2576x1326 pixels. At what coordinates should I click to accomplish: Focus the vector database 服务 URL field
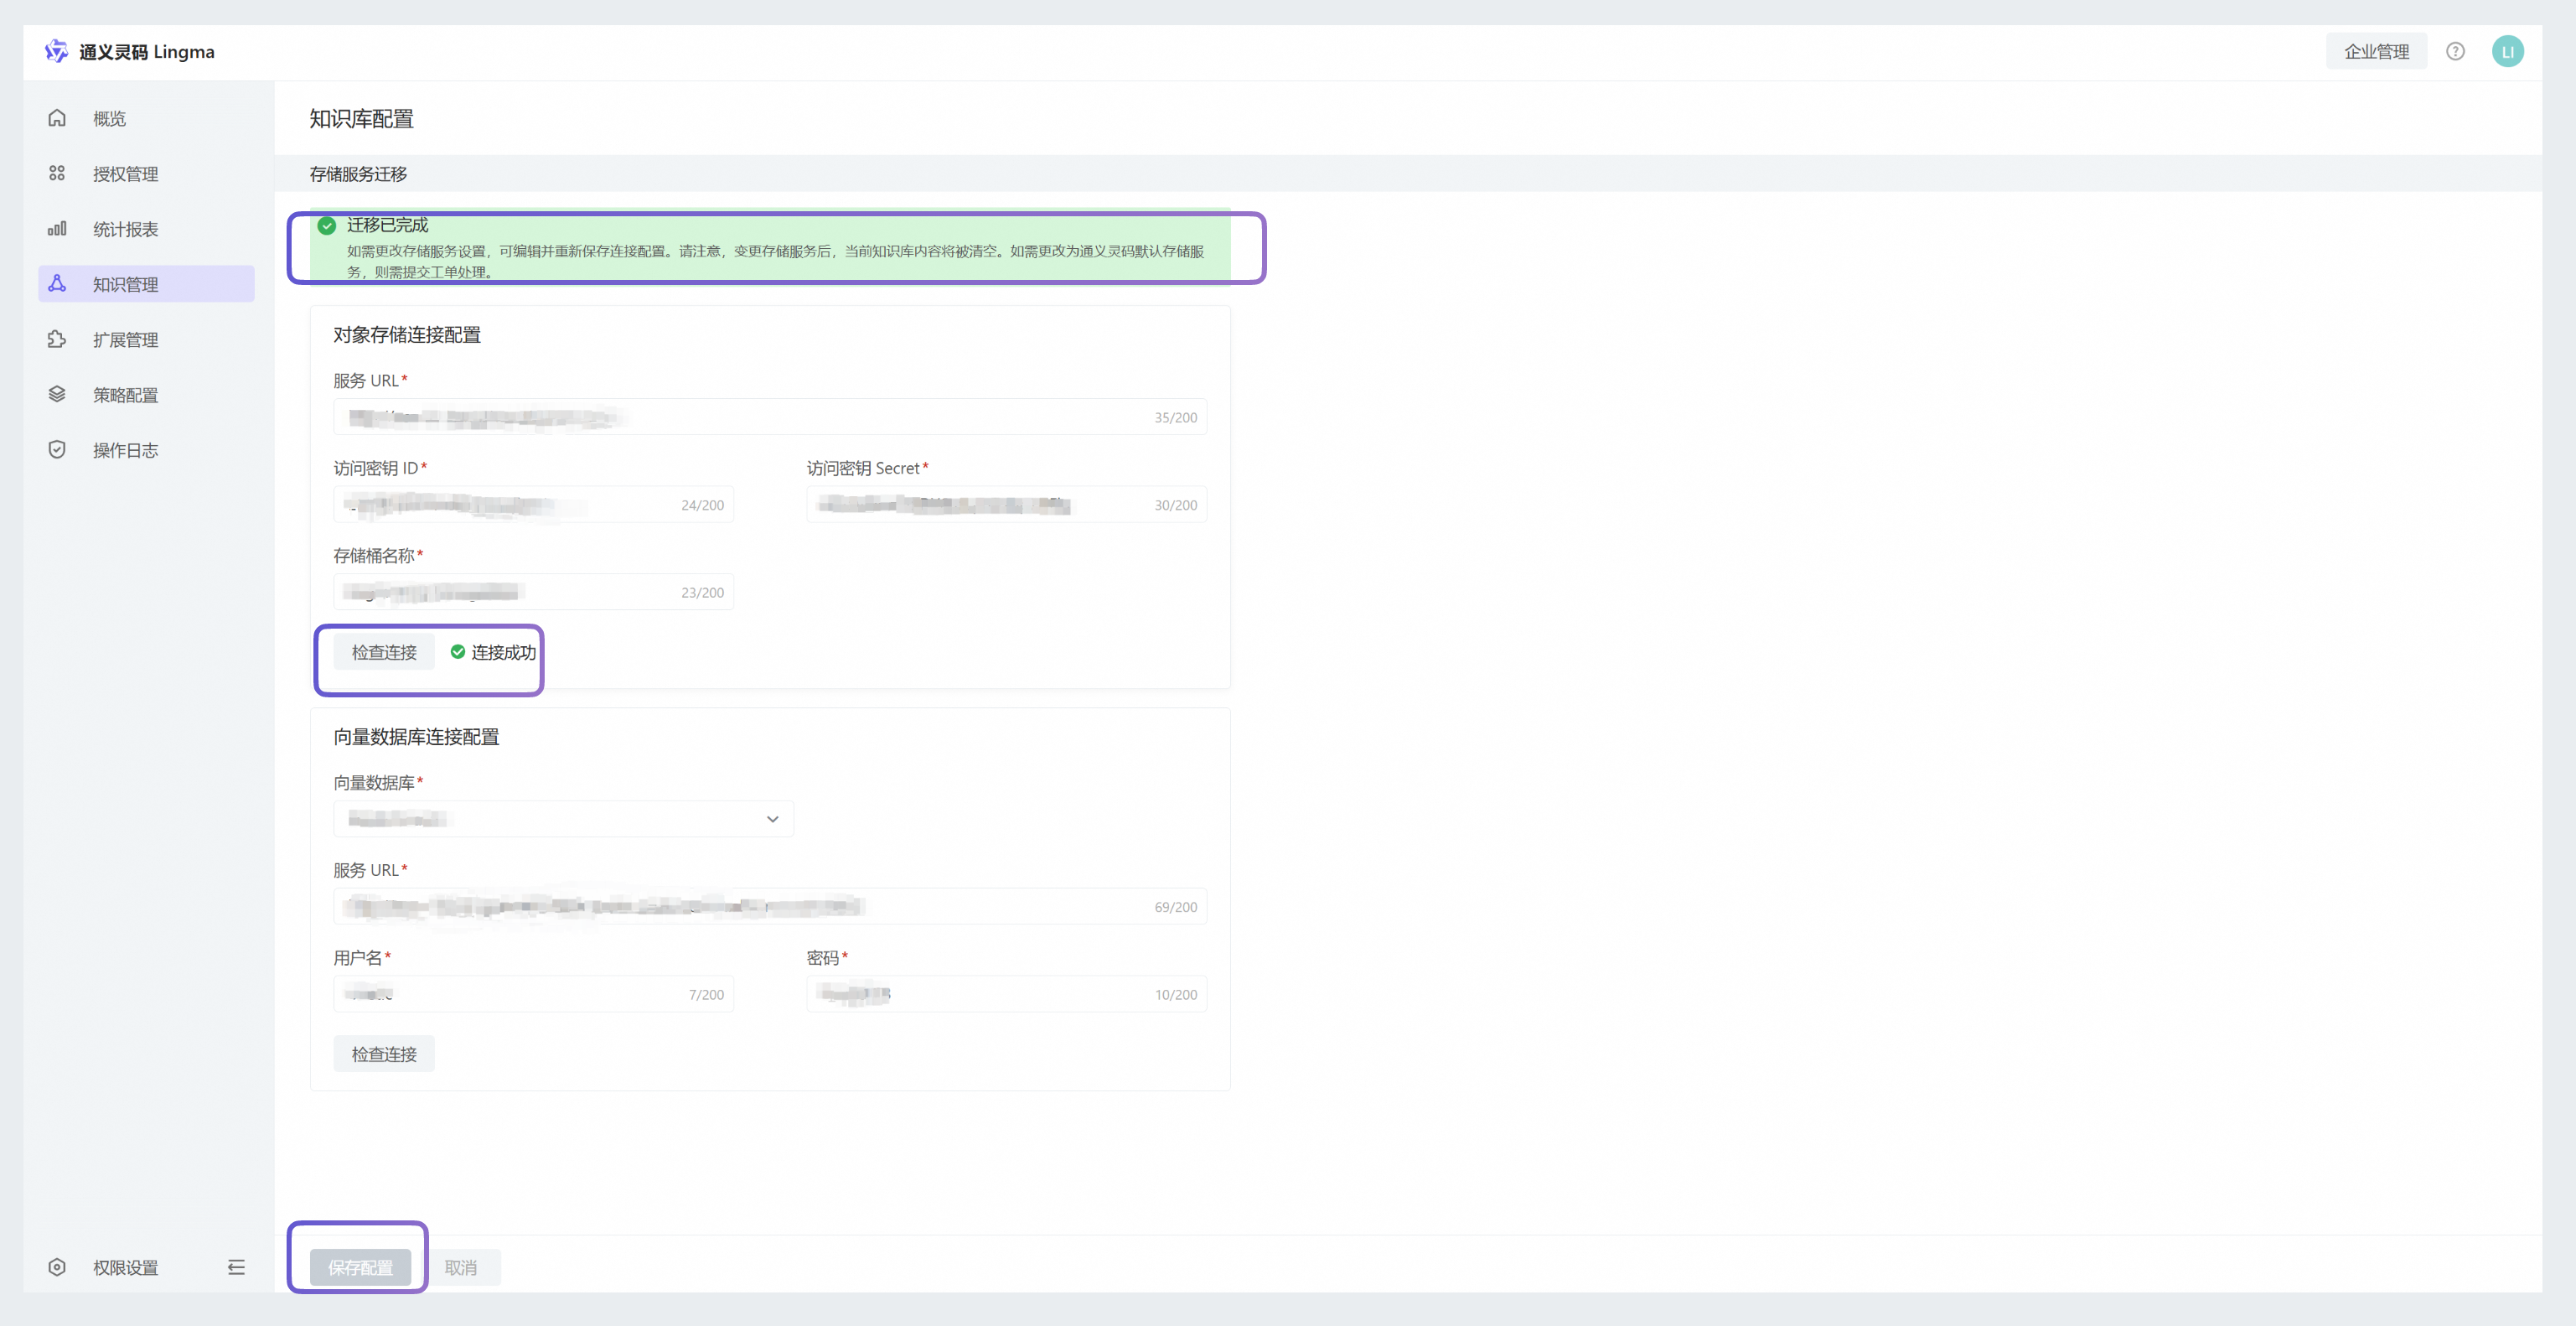point(770,907)
